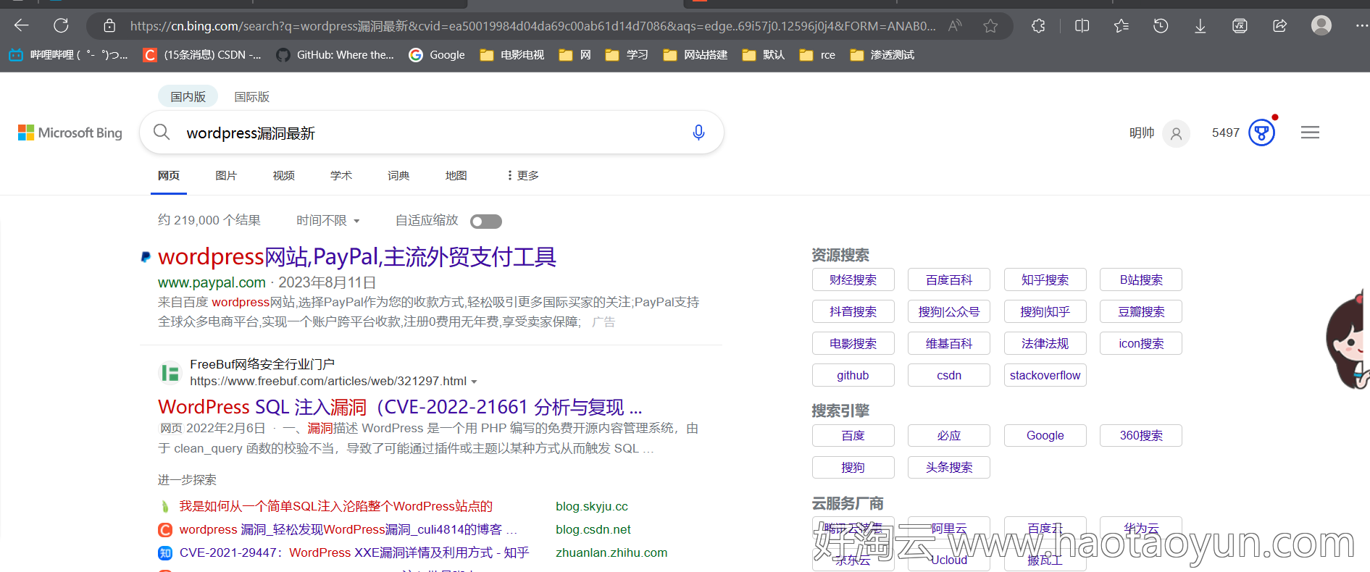
Task: Click 财经搜索 resource button
Action: [x=853, y=279]
